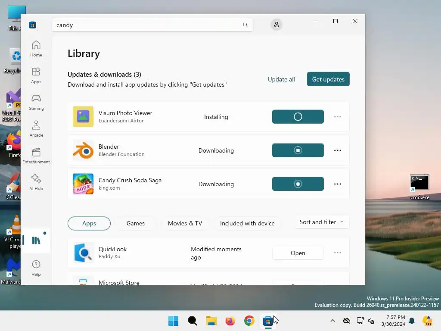Open Help in the sidebar
The width and height of the screenshot is (441, 331).
[36, 268]
